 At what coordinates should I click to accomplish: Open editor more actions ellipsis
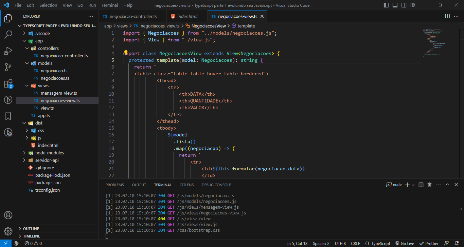(x=457, y=16)
